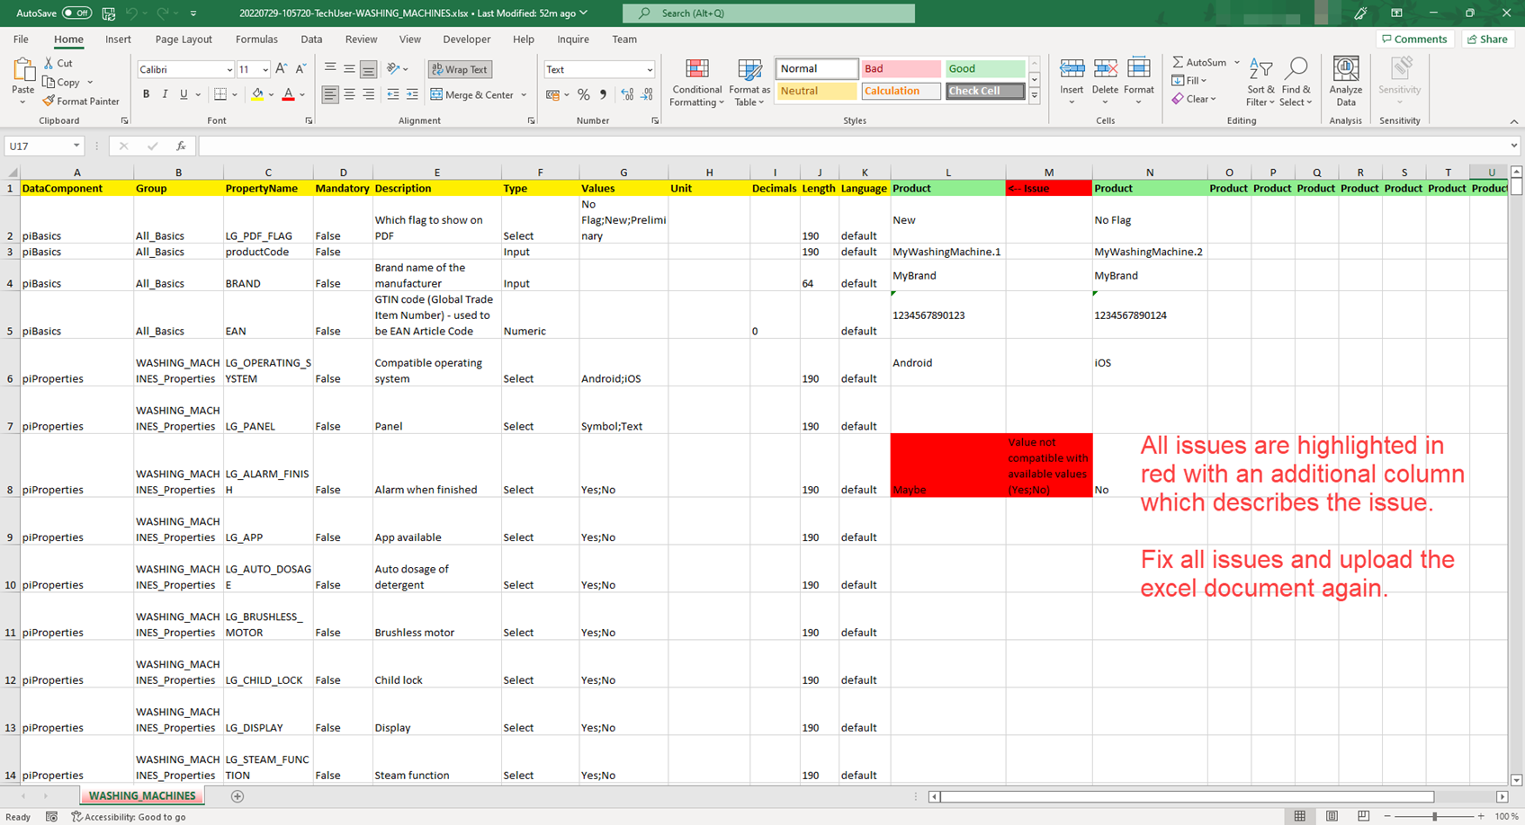
Task: Apply italic formatting
Action: [165, 94]
